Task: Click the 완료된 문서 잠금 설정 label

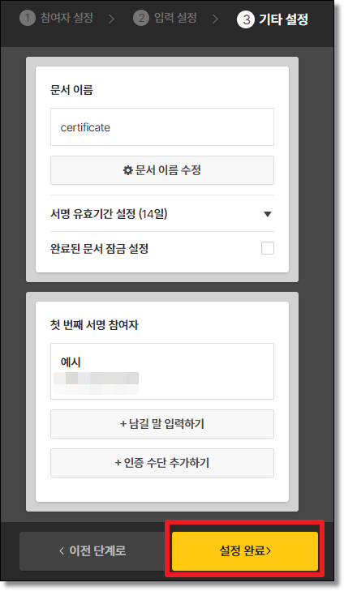Action: [x=99, y=248]
